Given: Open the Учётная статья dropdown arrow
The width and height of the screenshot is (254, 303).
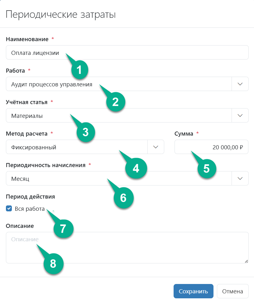Looking at the screenshot, I should click(x=240, y=115).
